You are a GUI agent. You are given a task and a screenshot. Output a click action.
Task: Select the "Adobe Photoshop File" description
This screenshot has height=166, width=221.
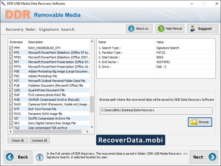(x=43, y=76)
